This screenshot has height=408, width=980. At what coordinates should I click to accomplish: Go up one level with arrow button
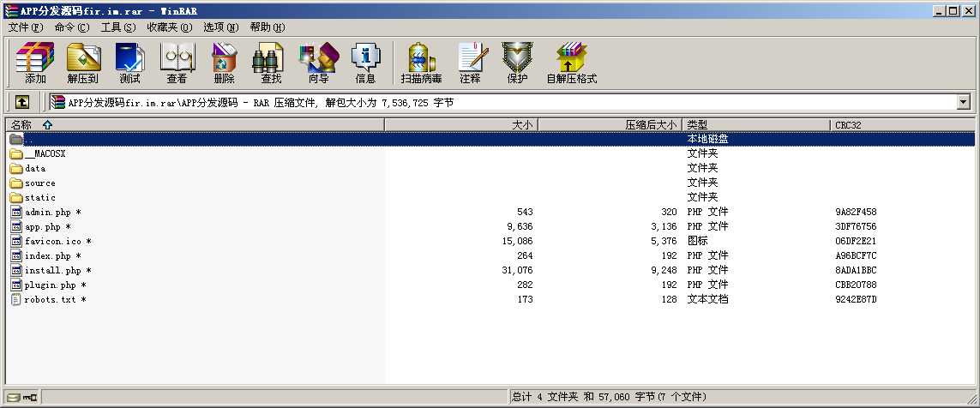[x=22, y=102]
